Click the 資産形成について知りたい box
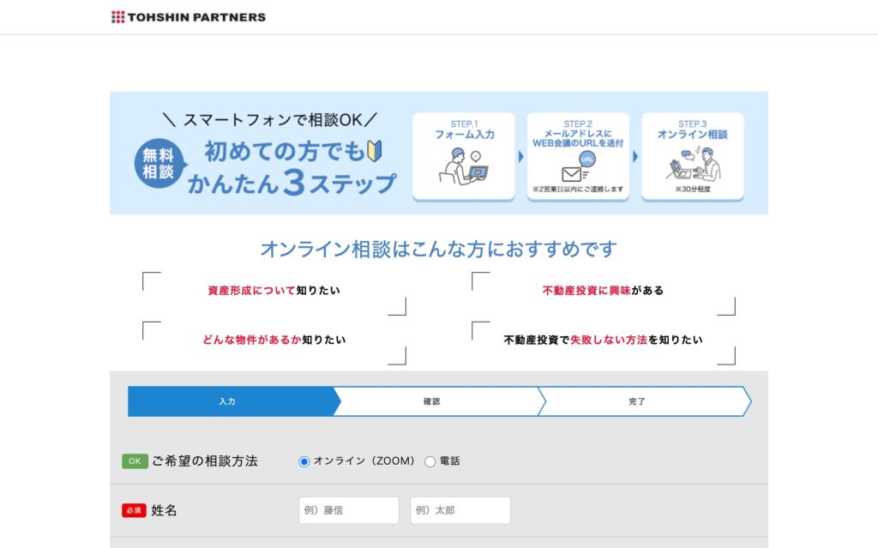878x548 pixels. (x=274, y=291)
